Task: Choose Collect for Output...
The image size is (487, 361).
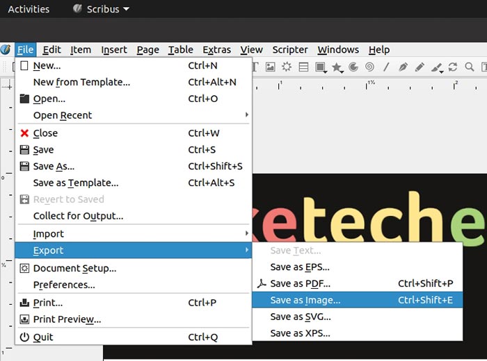Action: point(134,216)
